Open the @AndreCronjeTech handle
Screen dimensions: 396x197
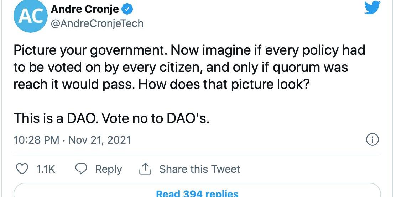click(97, 23)
